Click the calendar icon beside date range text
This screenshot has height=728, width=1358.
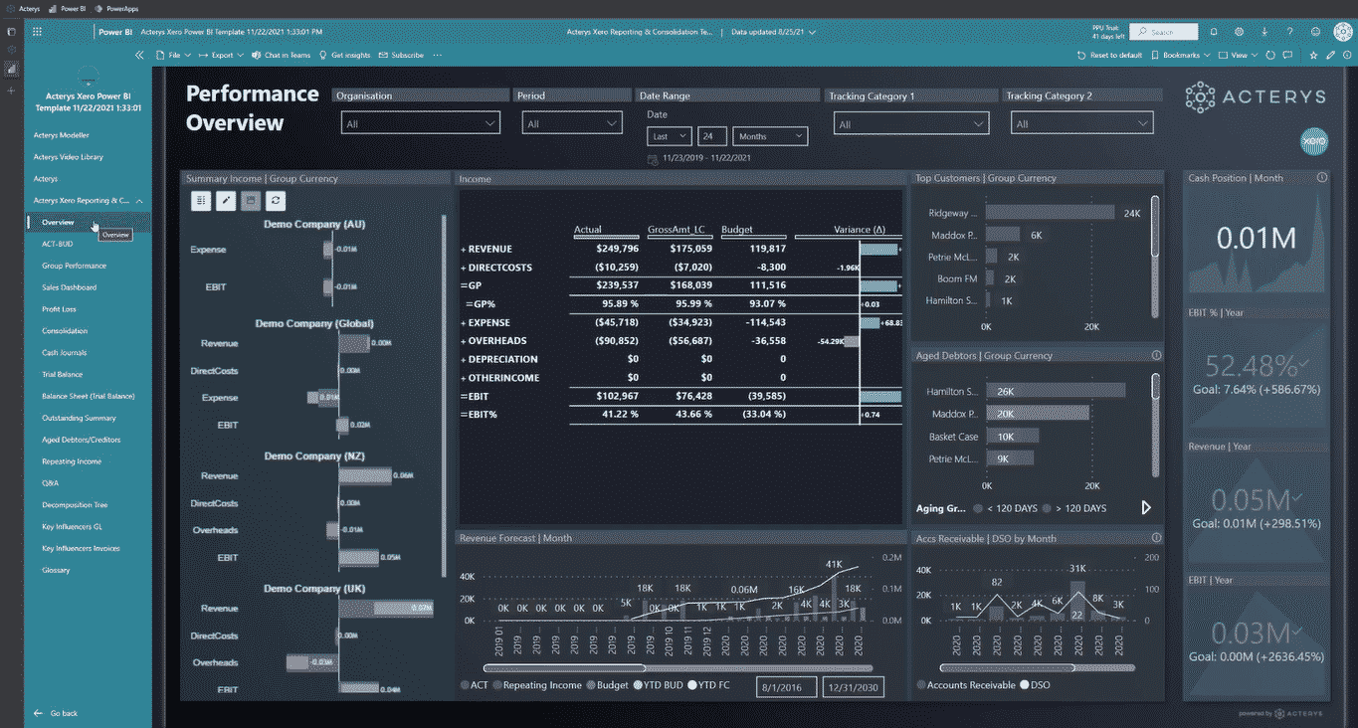(652, 158)
